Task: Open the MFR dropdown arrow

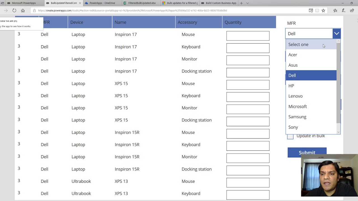Action: pyautogui.click(x=336, y=33)
